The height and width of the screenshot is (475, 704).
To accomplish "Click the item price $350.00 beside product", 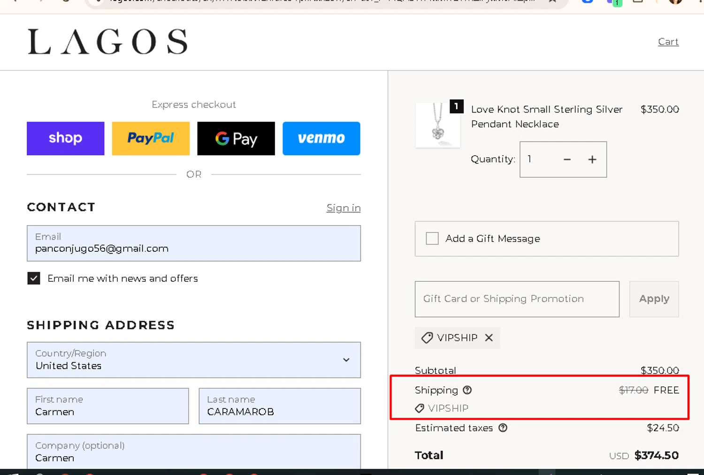I will tap(660, 109).
